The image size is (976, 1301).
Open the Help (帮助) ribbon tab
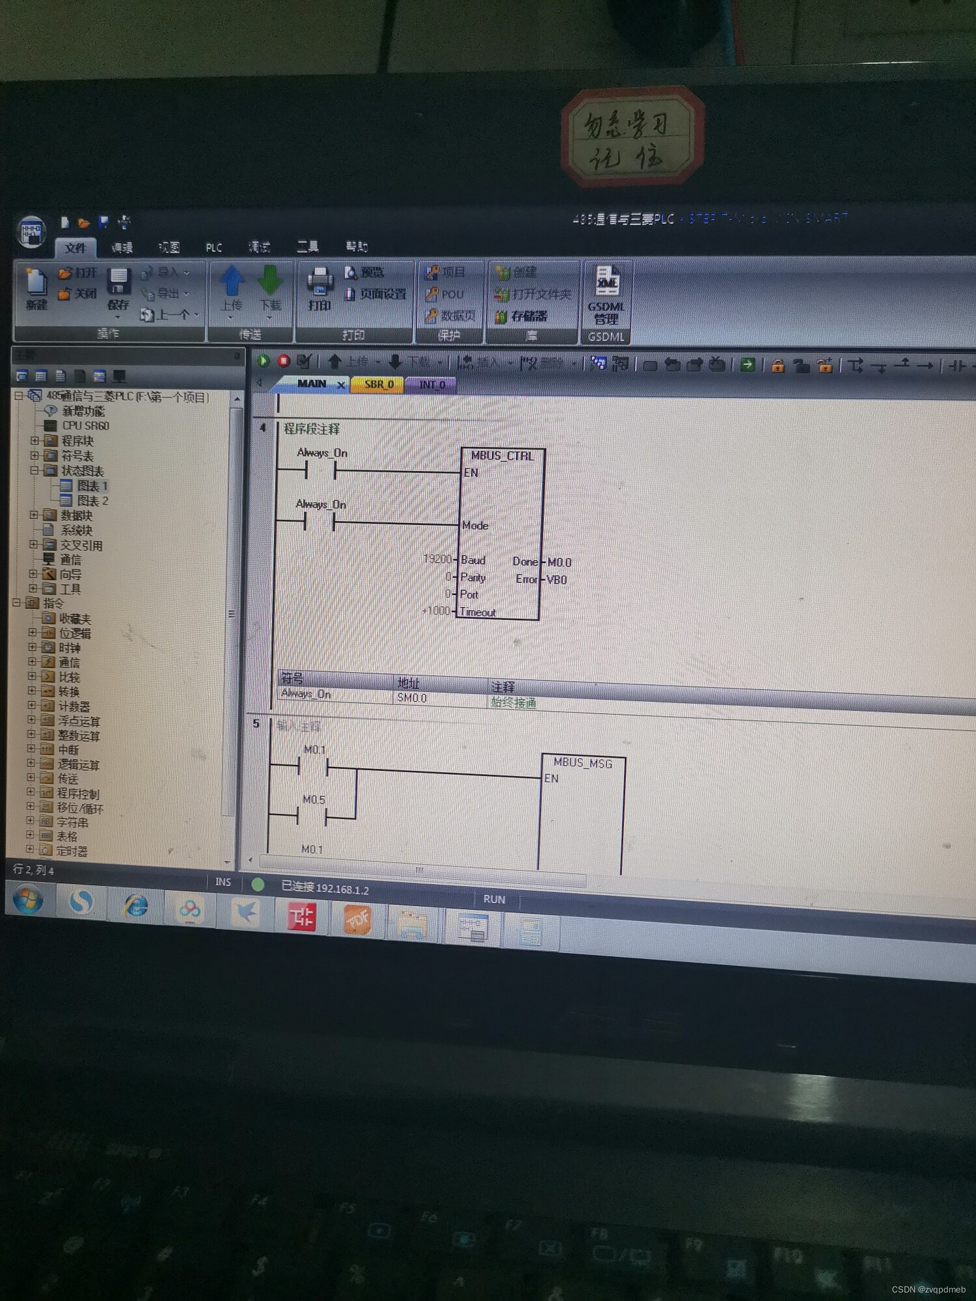(x=357, y=246)
